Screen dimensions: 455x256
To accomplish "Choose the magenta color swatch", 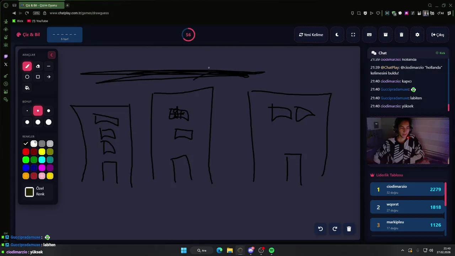I will (42, 168).
